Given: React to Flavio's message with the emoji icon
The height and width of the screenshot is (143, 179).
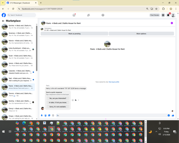Looking at the screenshot, I should click(x=73, y=100).
